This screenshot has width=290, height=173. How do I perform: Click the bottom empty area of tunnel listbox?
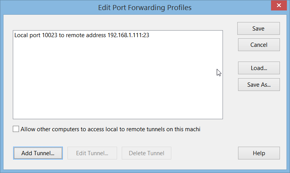tap(116, 110)
